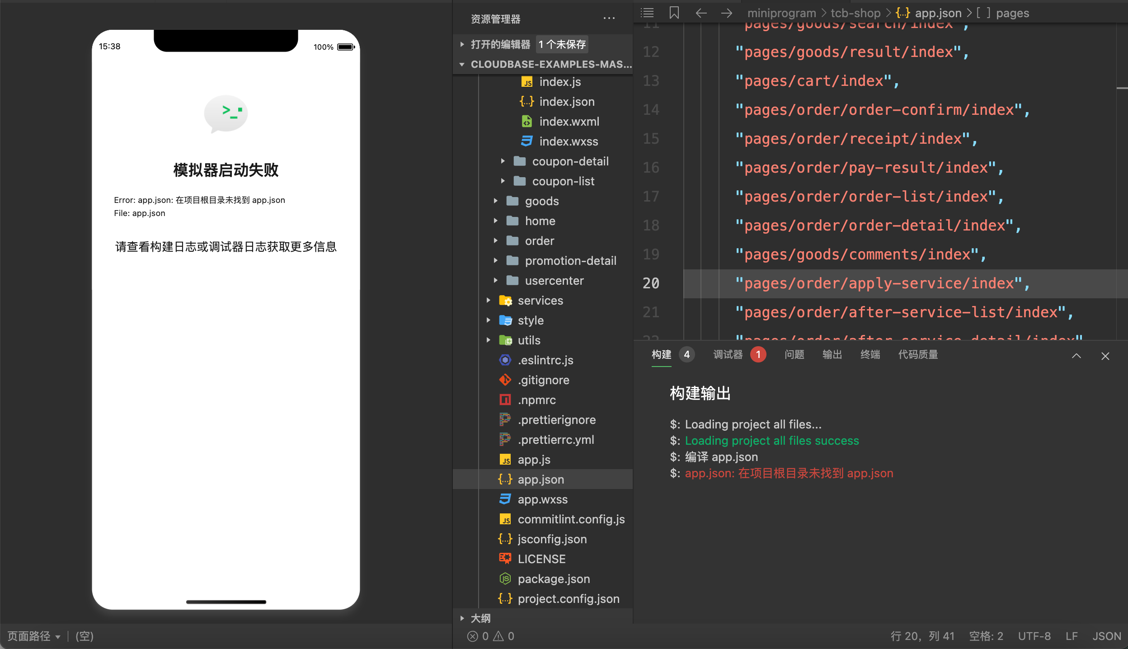Switch to the 输出 tab
The width and height of the screenshot is (1128, 649).
832,355
